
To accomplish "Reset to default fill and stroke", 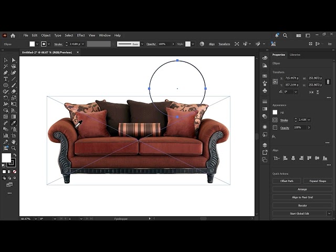I will pyautogui.click(x=4, y=165).
